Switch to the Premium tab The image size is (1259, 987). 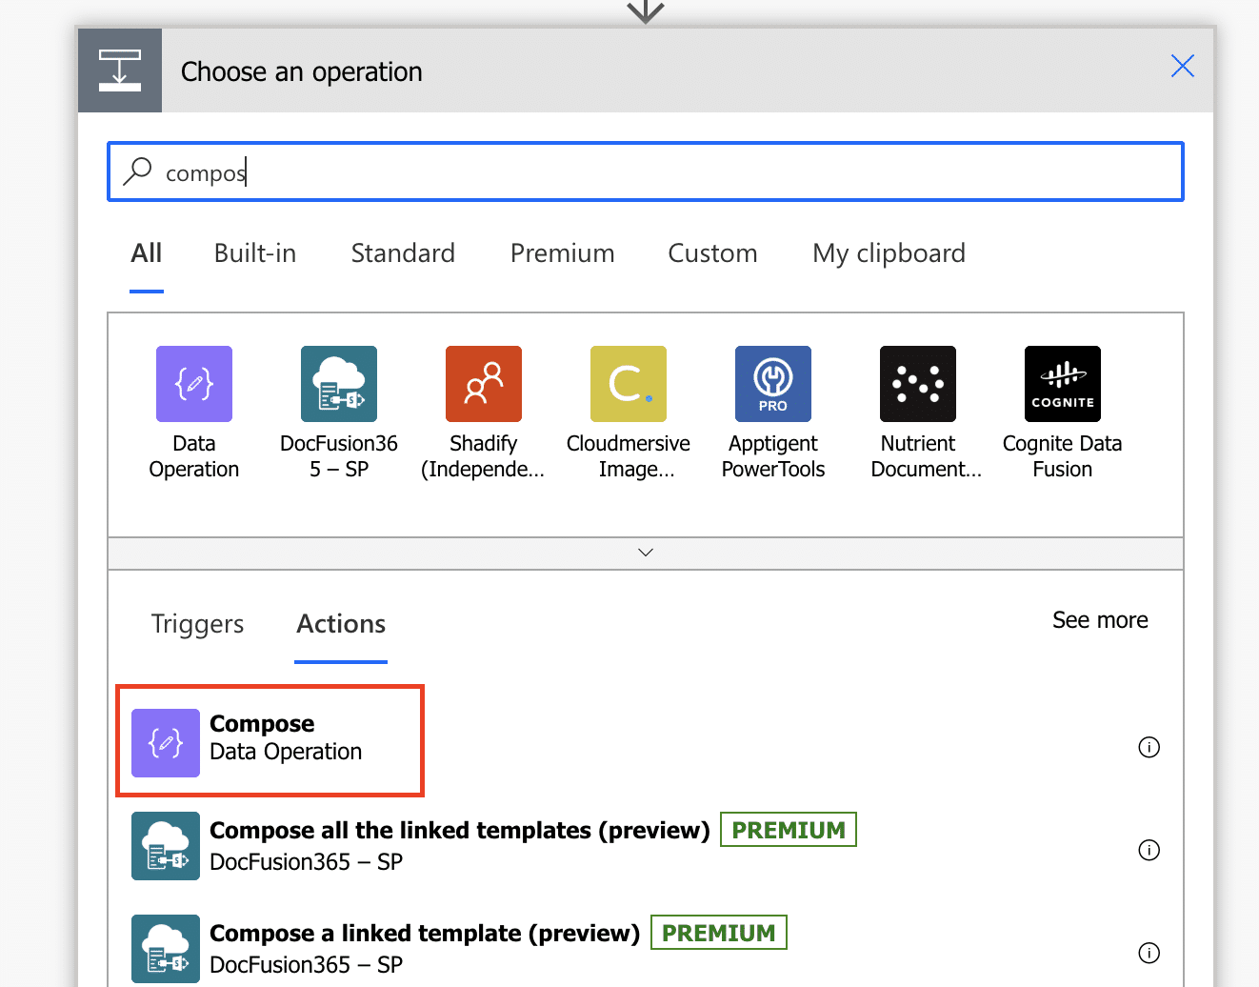[562, 253]
